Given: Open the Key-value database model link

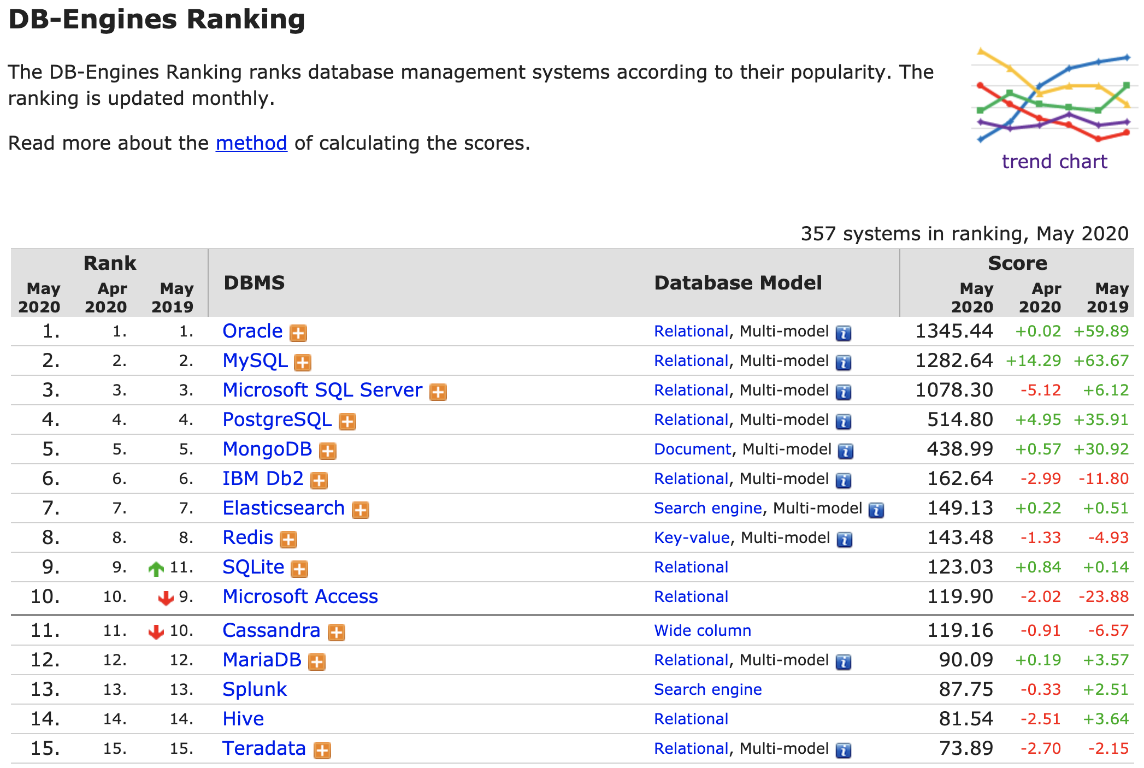Looking at the screenshot, I should click(x=692, y=537).
